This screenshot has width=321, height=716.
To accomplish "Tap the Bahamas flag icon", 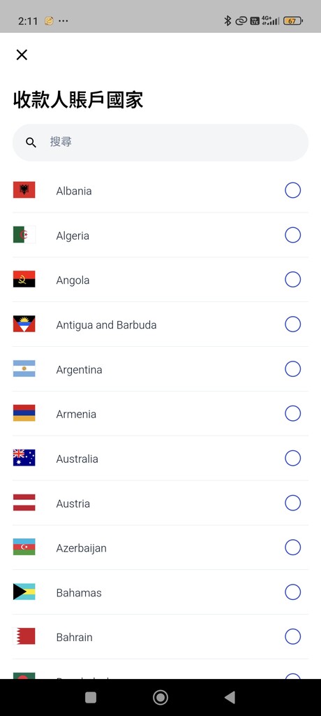I will (24, 592).
